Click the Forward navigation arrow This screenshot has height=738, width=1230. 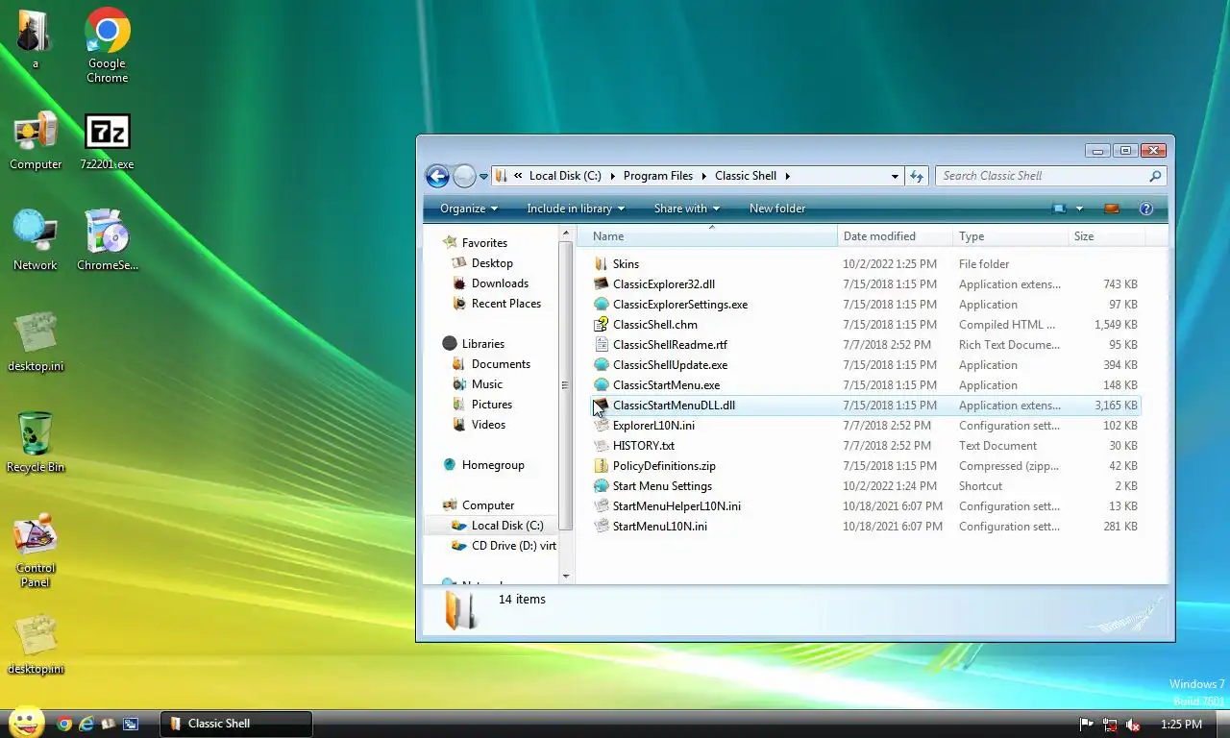point(464,176)
